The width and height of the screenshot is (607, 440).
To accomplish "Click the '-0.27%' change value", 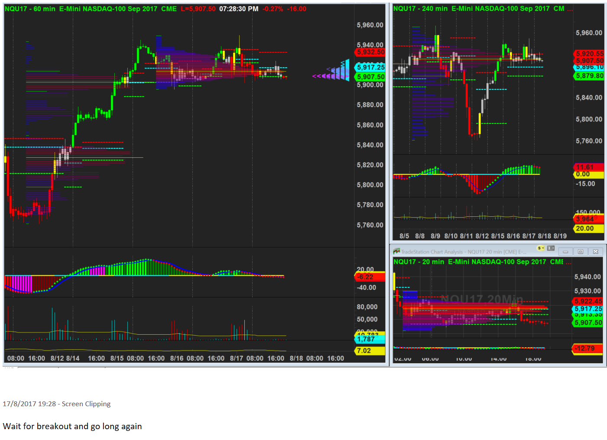I will click(273, 9).
